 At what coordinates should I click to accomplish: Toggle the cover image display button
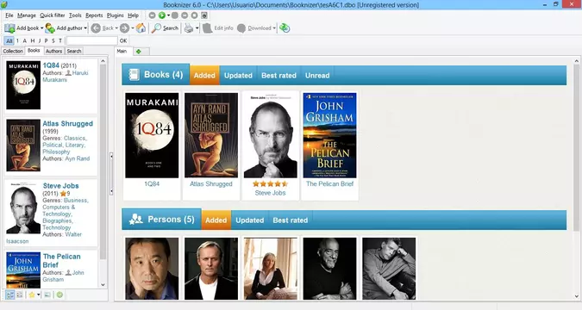(x=47, y=294)
